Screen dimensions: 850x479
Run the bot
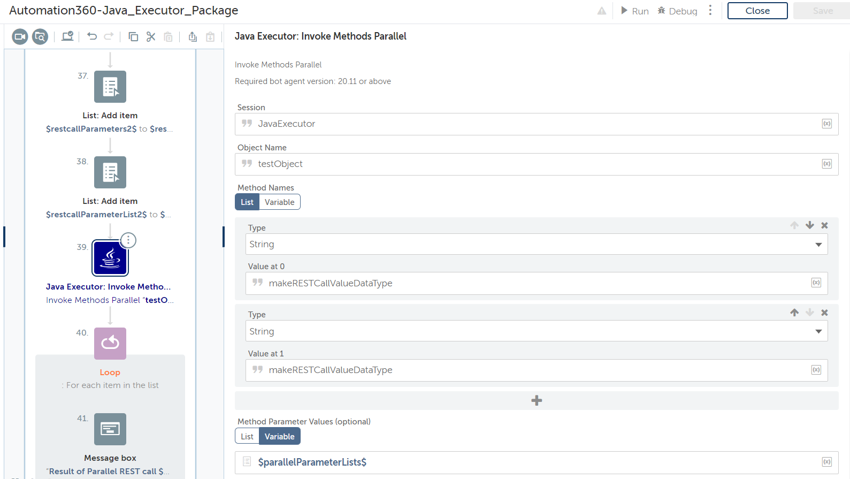(x=635, y=11)
